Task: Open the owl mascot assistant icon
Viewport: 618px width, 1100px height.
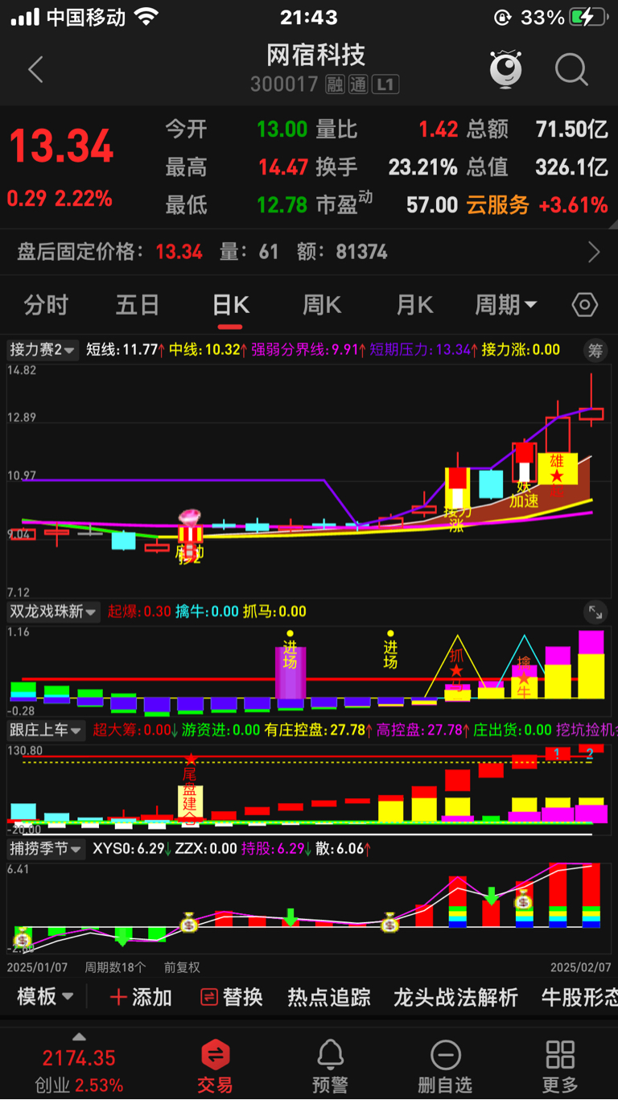Action: (506, 69)
